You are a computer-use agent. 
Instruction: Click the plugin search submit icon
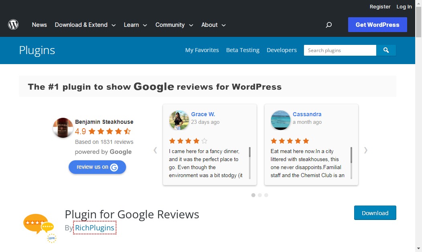386,50
